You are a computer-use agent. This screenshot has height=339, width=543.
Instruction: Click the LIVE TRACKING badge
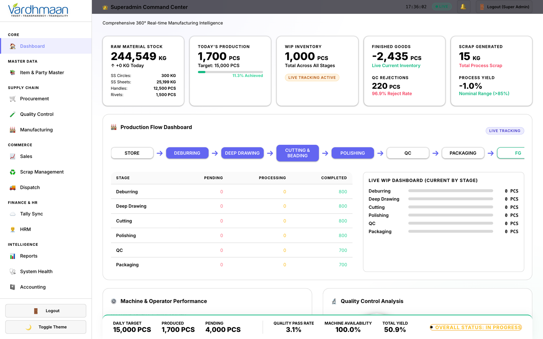click(x=505, y=131)
